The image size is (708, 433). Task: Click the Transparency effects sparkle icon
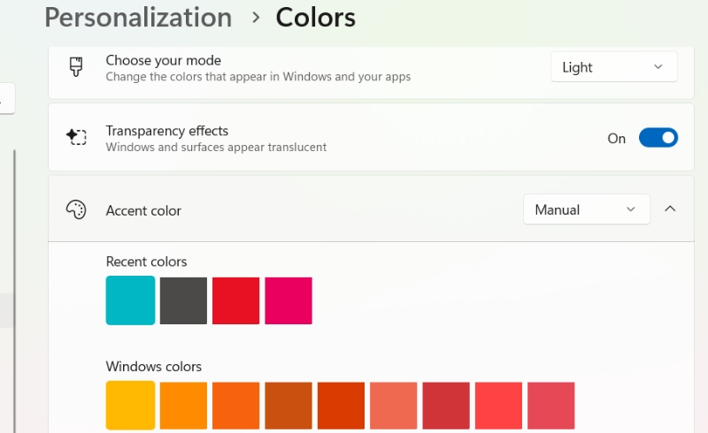76,137
